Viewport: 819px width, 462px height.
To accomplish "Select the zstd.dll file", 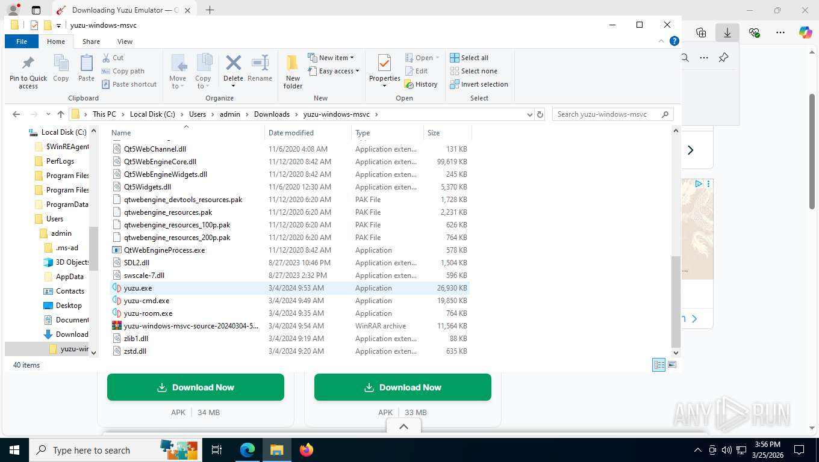I will tap(289, 351).
